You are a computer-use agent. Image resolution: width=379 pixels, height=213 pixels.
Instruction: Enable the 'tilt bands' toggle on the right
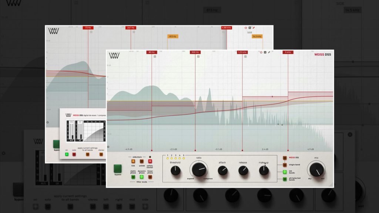285,172
